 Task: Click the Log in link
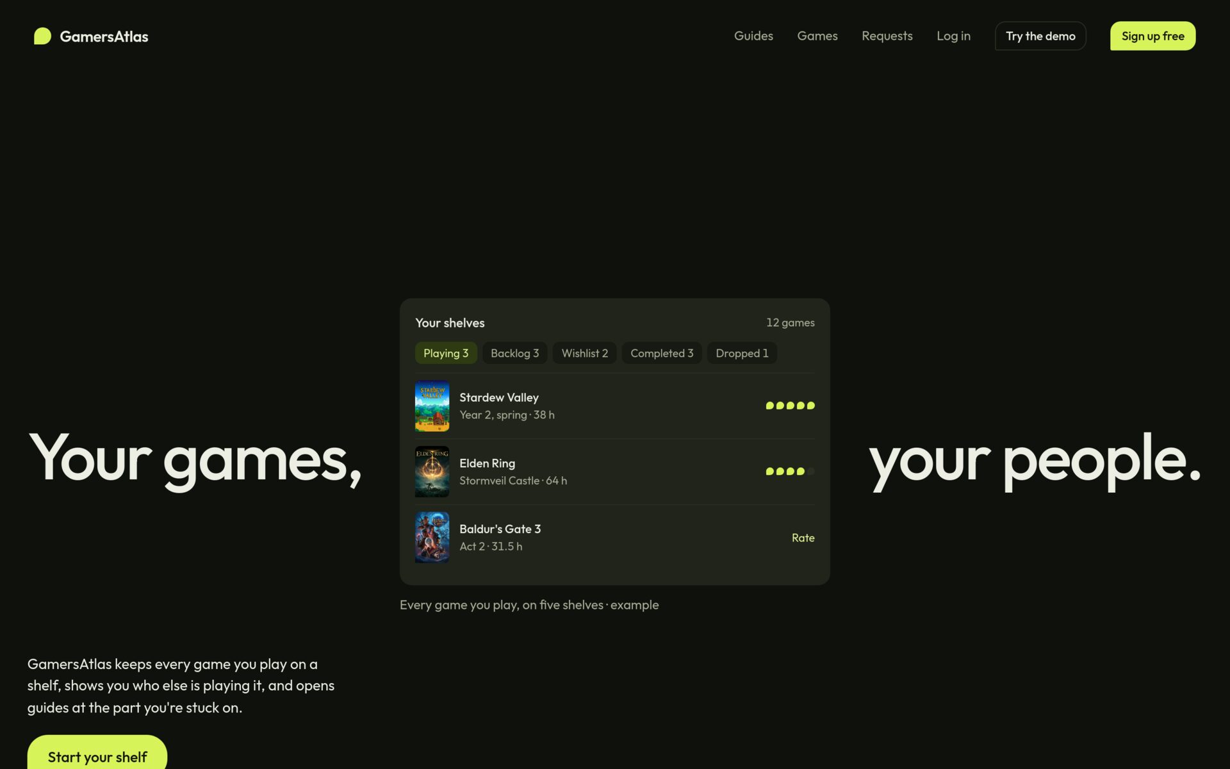click(x=953, y=36)
